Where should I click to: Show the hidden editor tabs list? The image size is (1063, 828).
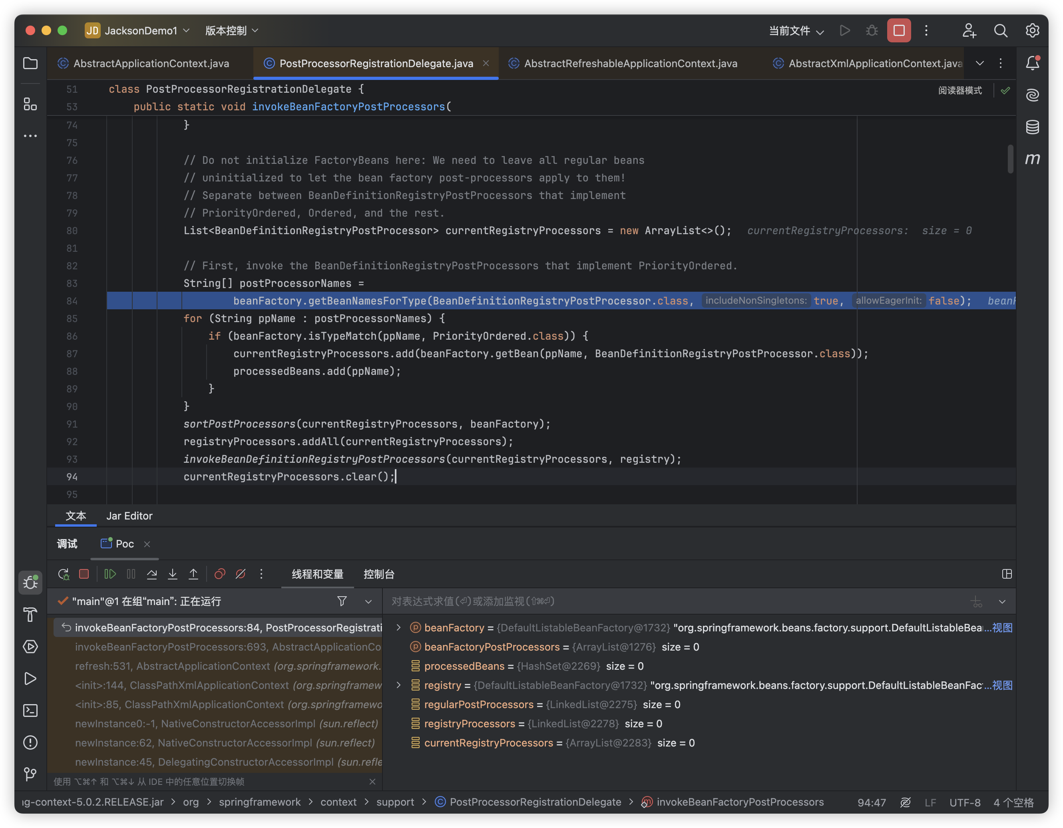tap(980, 63)
